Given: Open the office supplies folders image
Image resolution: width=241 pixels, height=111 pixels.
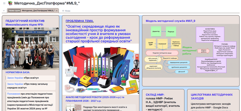Looking at the screenshot, I should [101, 69].
